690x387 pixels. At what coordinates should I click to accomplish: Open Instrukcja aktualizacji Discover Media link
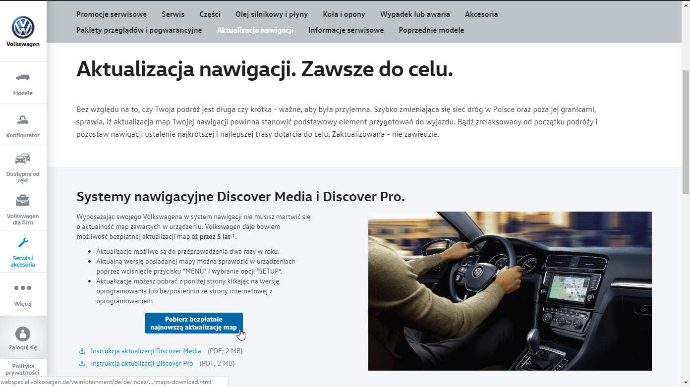point(146,351)
